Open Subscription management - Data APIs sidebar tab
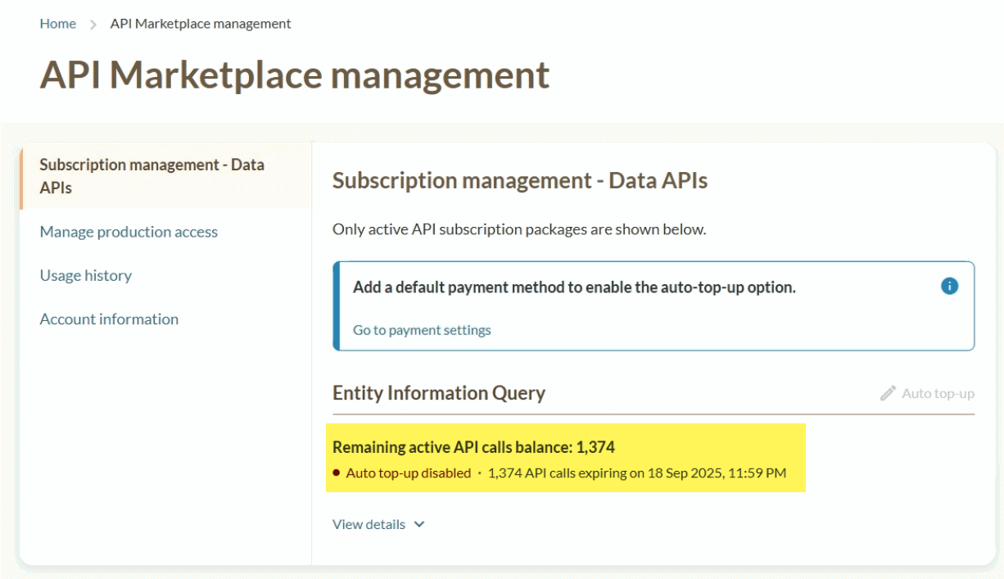This screenshot has width=1004, height=579. [164, 176]
